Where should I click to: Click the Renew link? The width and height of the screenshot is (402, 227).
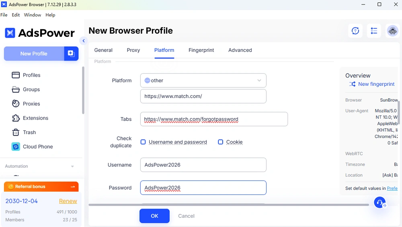click(x=68, y=201)
